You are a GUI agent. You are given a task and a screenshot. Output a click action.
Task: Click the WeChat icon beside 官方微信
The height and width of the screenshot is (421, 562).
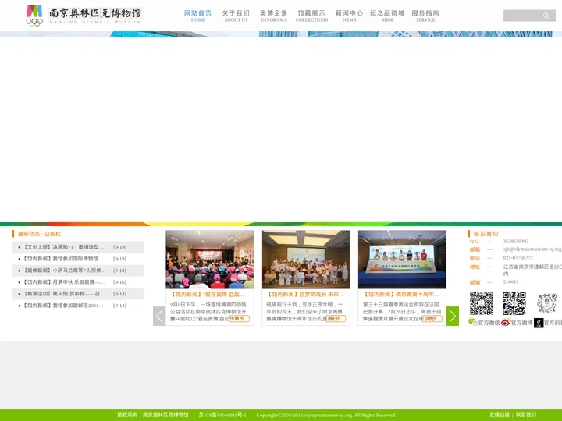point(473,322)
